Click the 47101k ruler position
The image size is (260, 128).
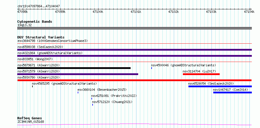click(x=136, y=12)
